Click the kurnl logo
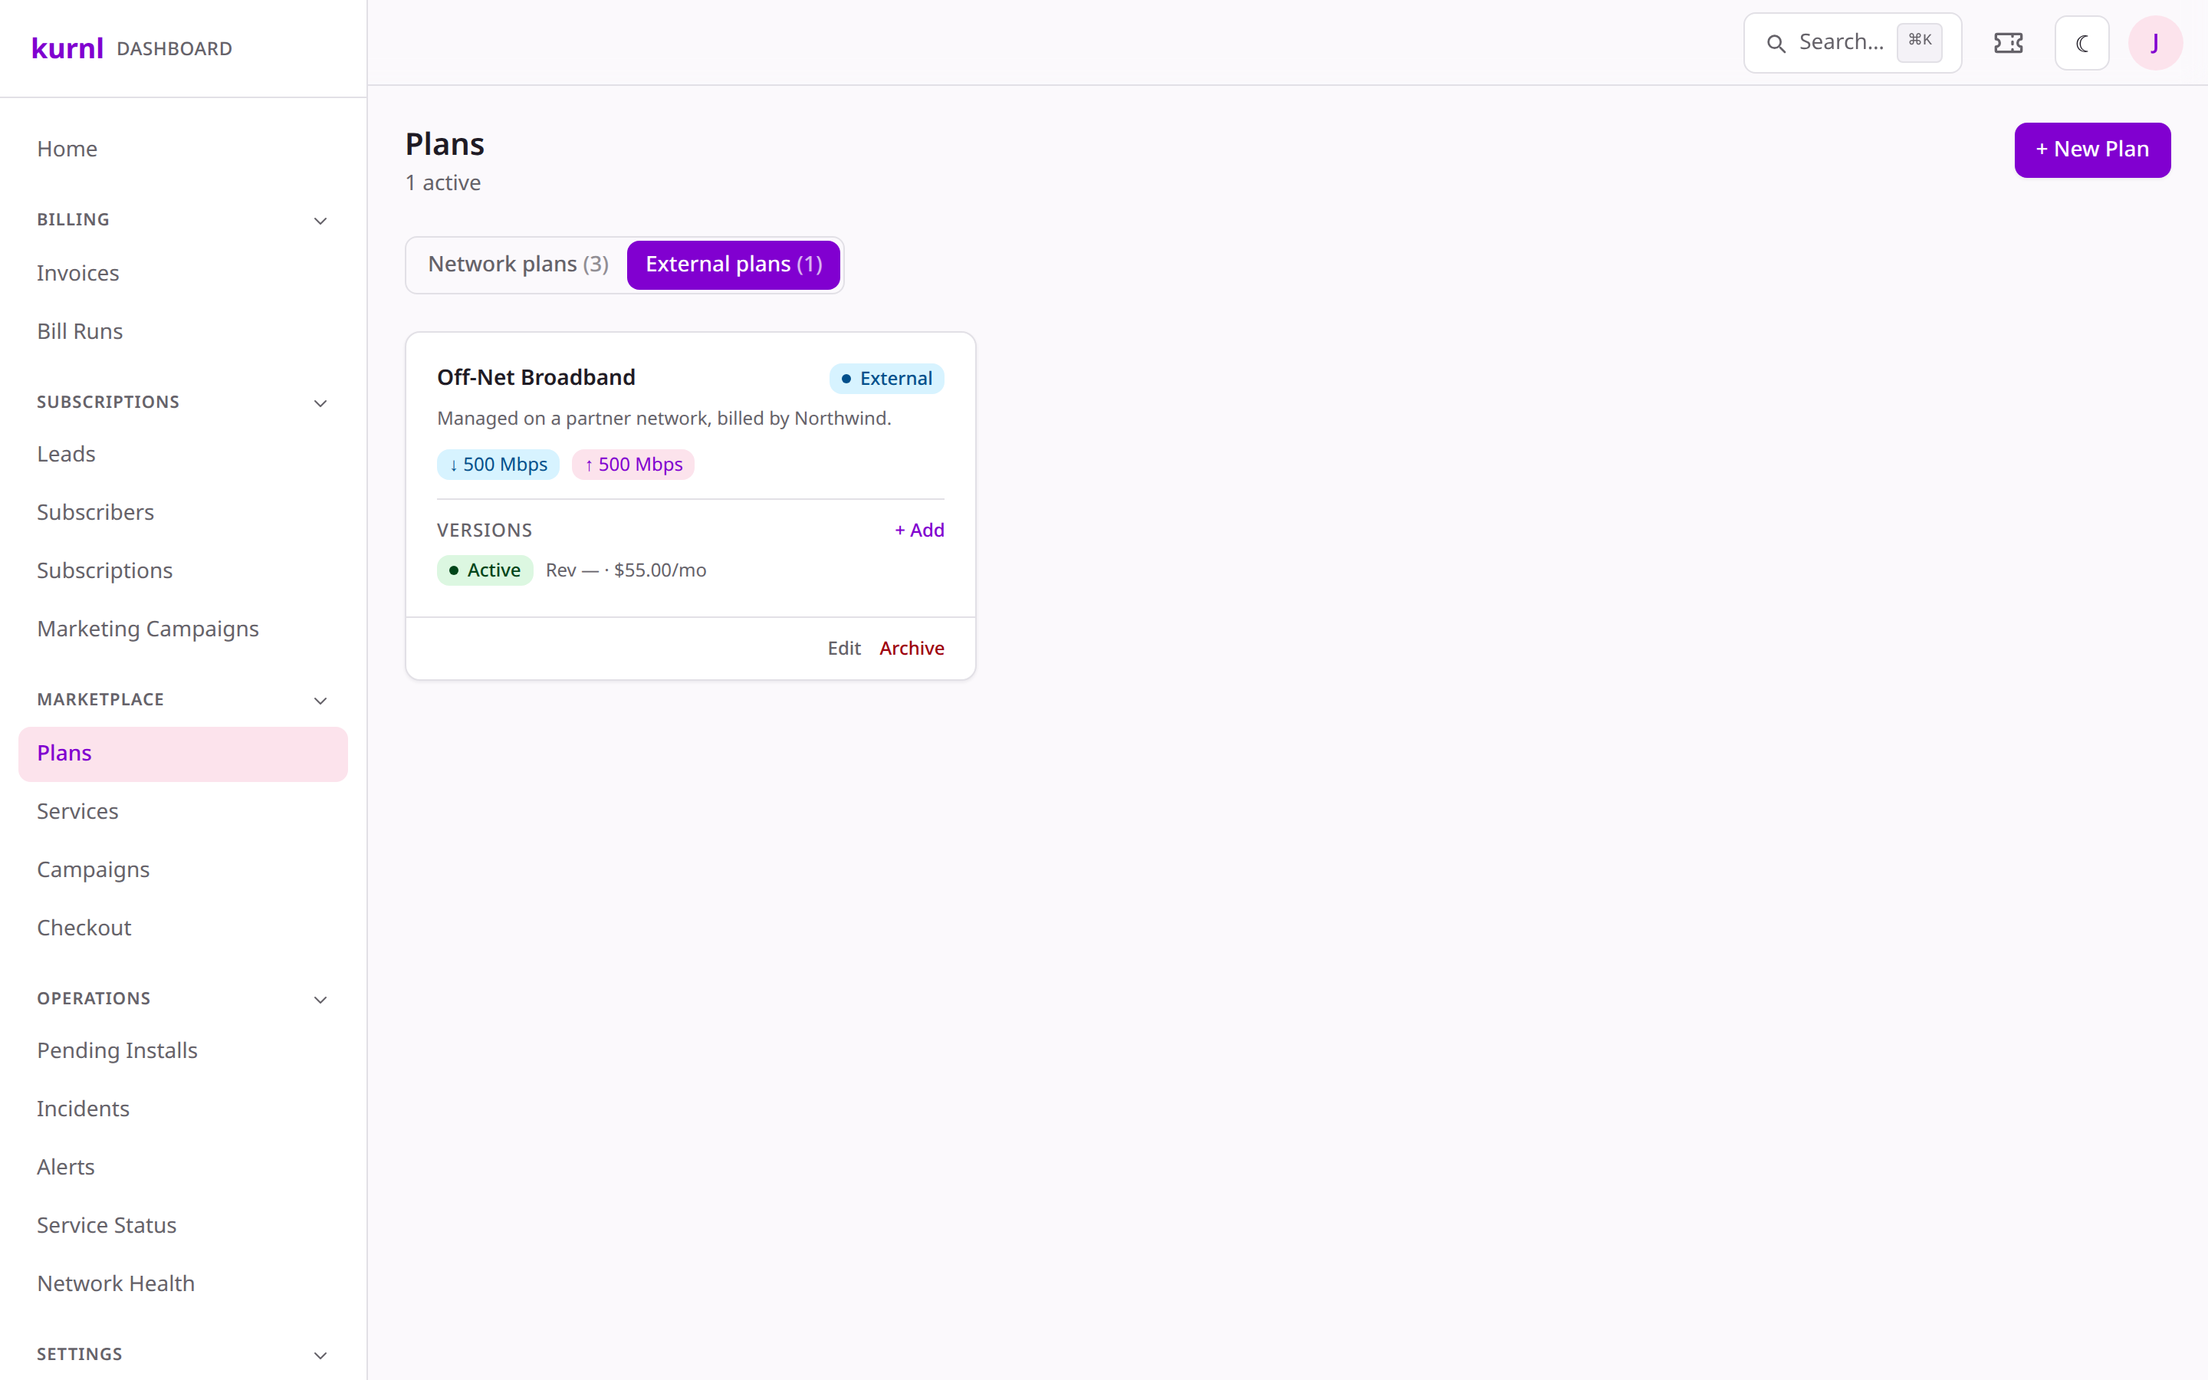2208x1380 pixels. tap(67, 48)
